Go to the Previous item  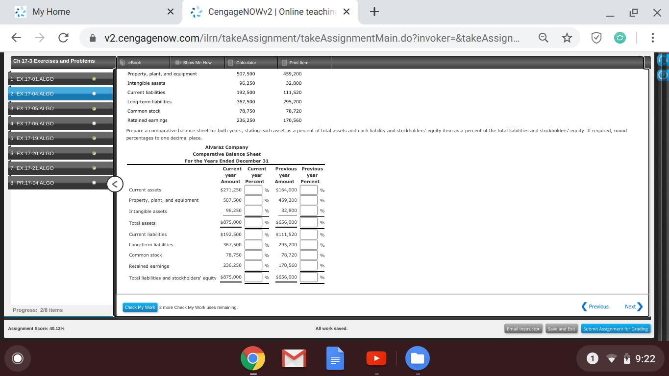click(x=595, y=306)
